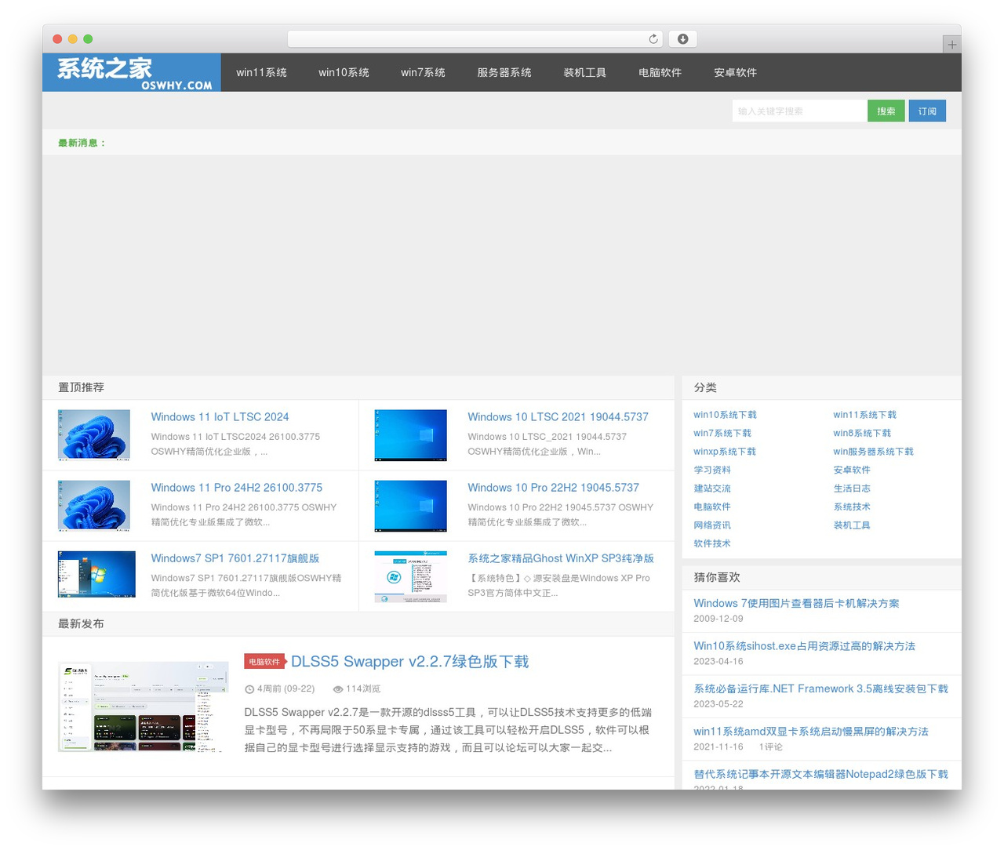Focus the keyword search input field

(800, 111)
